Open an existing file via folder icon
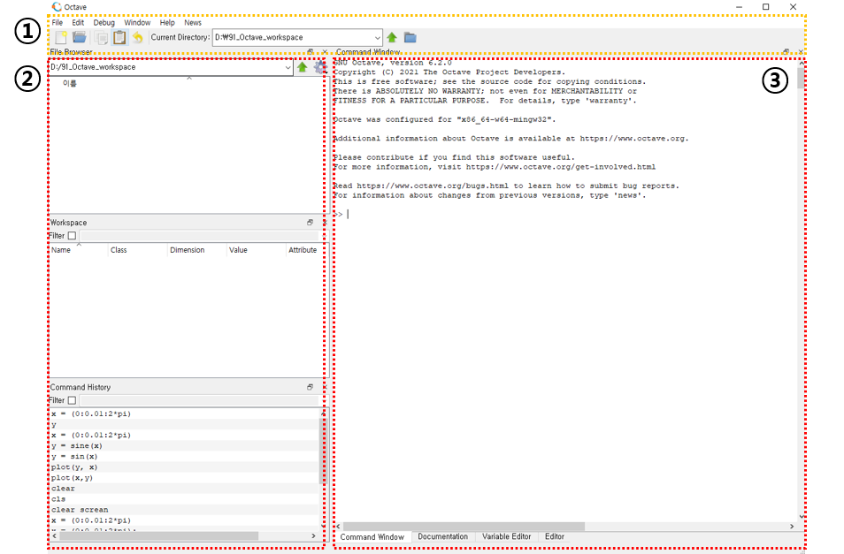 tap(80, 37)
